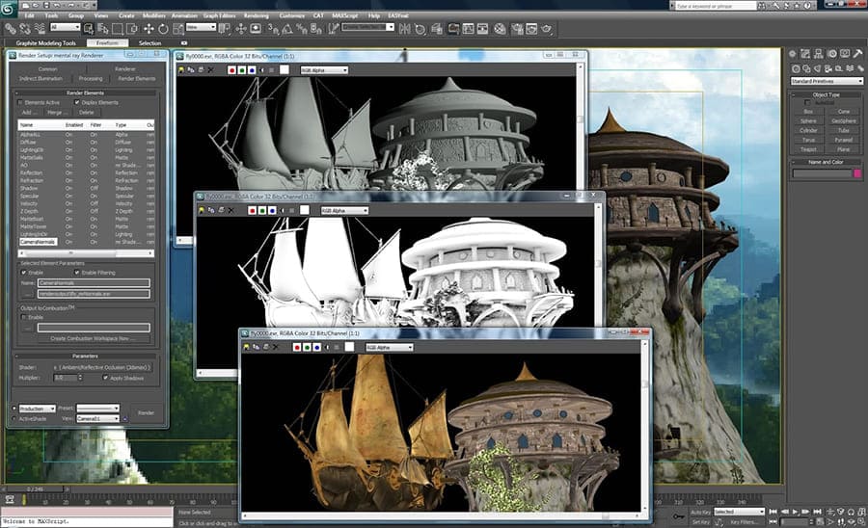Expand RGB Alpha dropdown in top render window
This screenshot has height=528, width=868.
[324, 70]
